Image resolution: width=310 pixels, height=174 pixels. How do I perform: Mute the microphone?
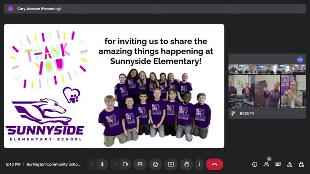point(102,164)
